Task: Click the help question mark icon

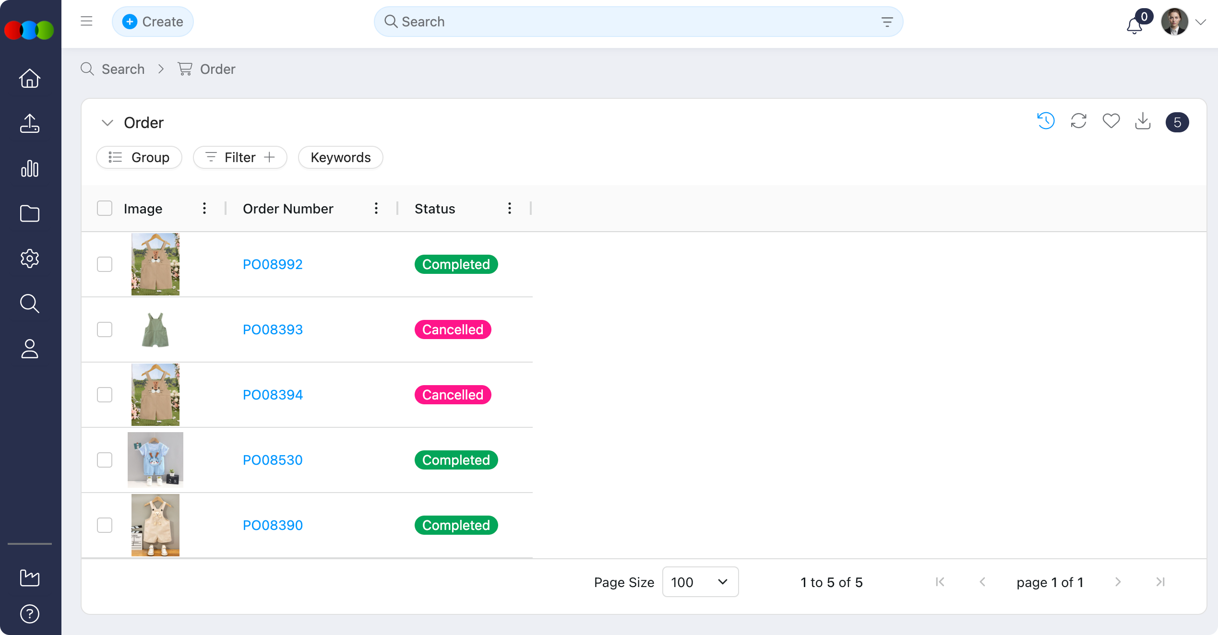Action: pyautogui.click(x=30, y=613)
